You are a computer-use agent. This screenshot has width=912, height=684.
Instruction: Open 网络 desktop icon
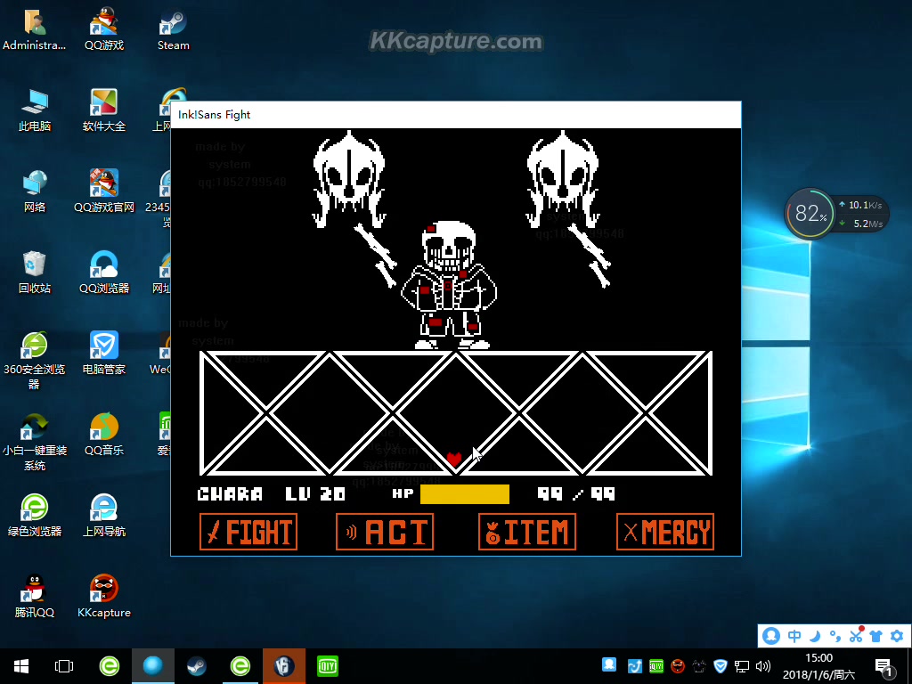click(35, 191)
